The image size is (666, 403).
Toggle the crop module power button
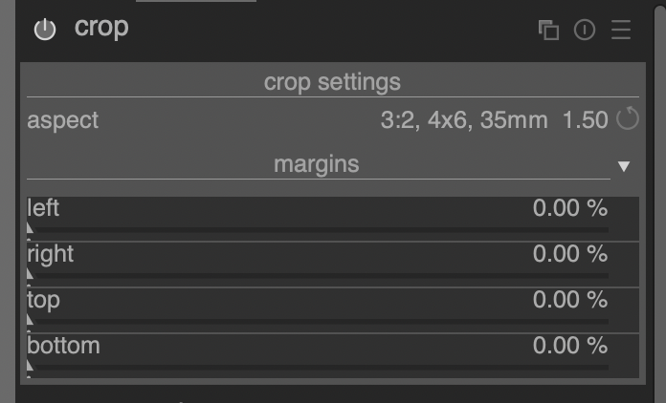coord(45,30)
